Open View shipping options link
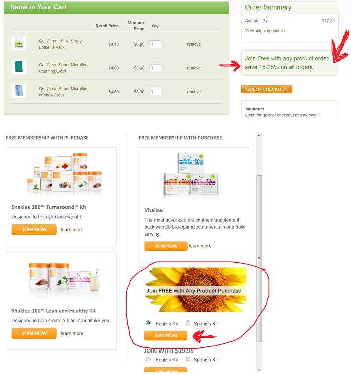 [265, 31]
